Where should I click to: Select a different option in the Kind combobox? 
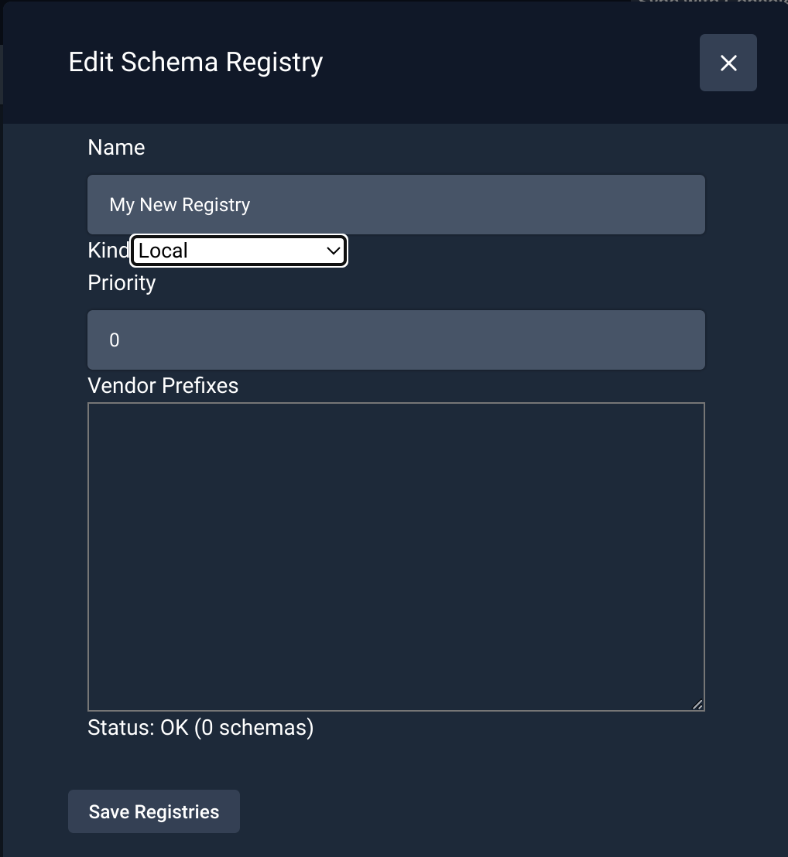point(238,251)
